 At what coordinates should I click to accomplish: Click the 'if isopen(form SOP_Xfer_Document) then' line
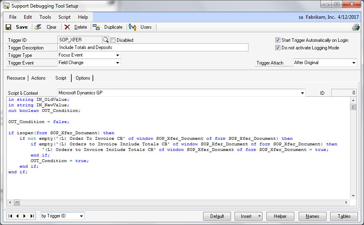click(x=61, y=133)
